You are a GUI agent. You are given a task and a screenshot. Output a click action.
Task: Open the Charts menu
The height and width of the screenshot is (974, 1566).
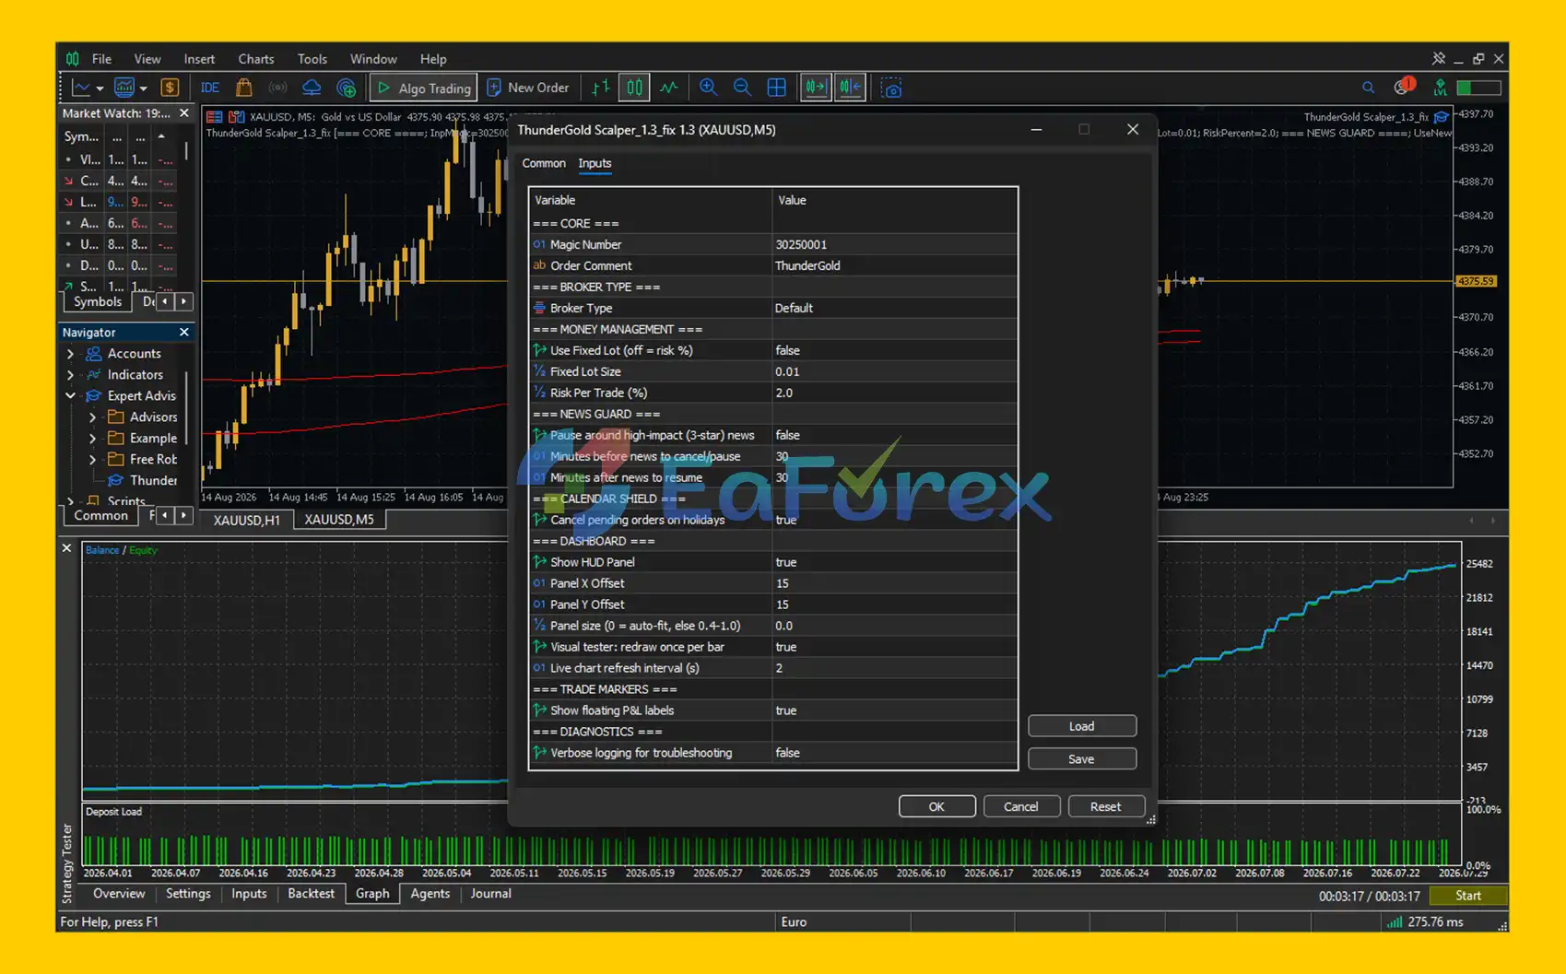256,58
